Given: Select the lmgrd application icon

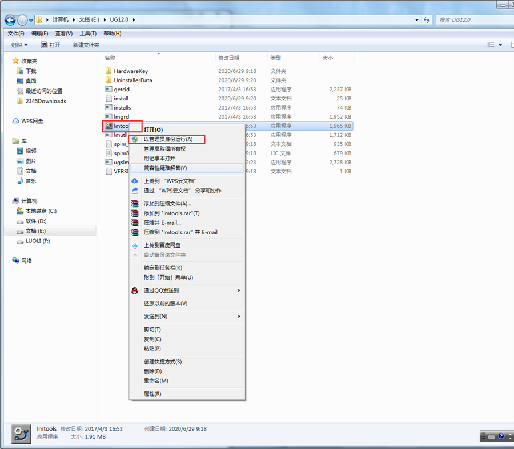Looking at the screenshot, I should coord(109,116).
